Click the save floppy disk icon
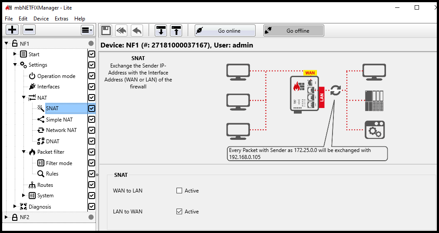Viewport: 439px width, 233px height. [x=106, y=30]
